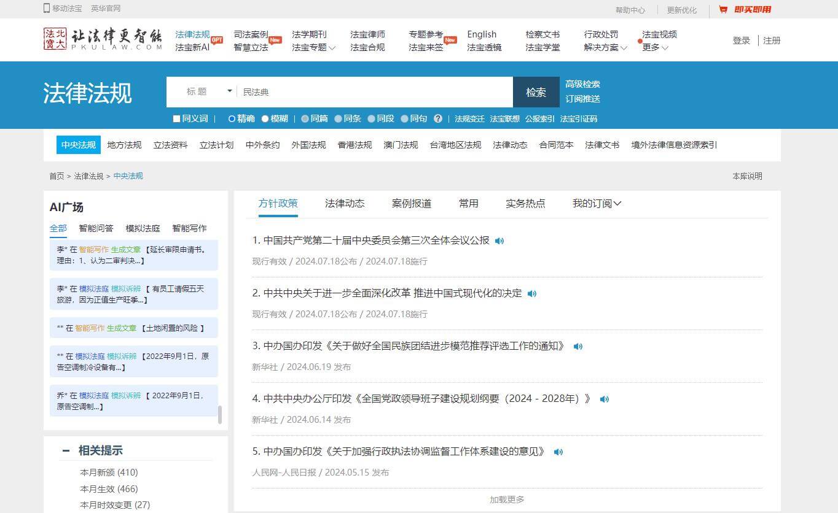
Task: Open 高级检索 advanced search
Action: click(x=582, y=84)
